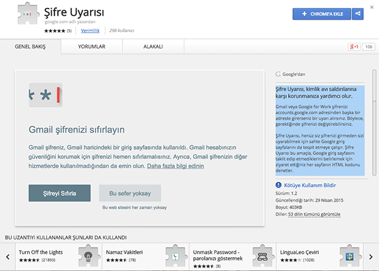Image resolution: width=379 pixels, height=271 pixels.
Task: Switch to the GENEL BAKIŞ tab
Action: click(x=30, y=47)
